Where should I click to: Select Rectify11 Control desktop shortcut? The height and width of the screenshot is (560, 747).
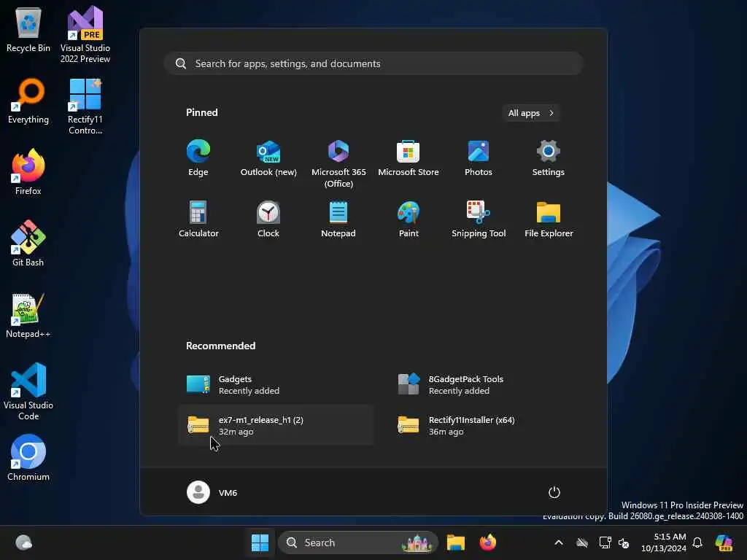coord(85,106)
